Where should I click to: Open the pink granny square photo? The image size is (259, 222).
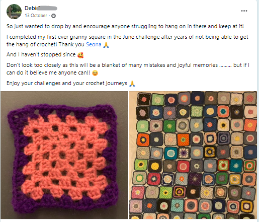pyautogui.click(x=64, y=155)
